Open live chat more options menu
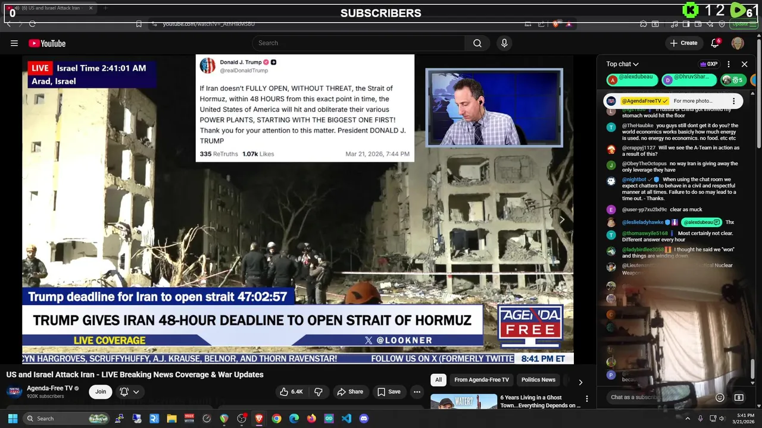Image resolution: width=762 pixels, height=428 pixels. pyautogui.click(x=729, y=64)
